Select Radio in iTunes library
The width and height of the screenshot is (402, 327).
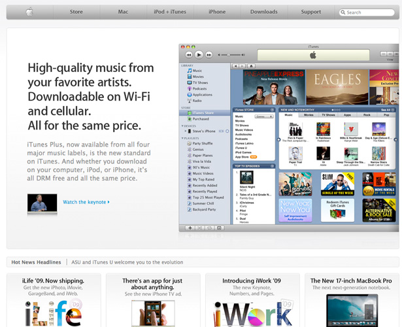pyautogui.click(x=195, y=101)
